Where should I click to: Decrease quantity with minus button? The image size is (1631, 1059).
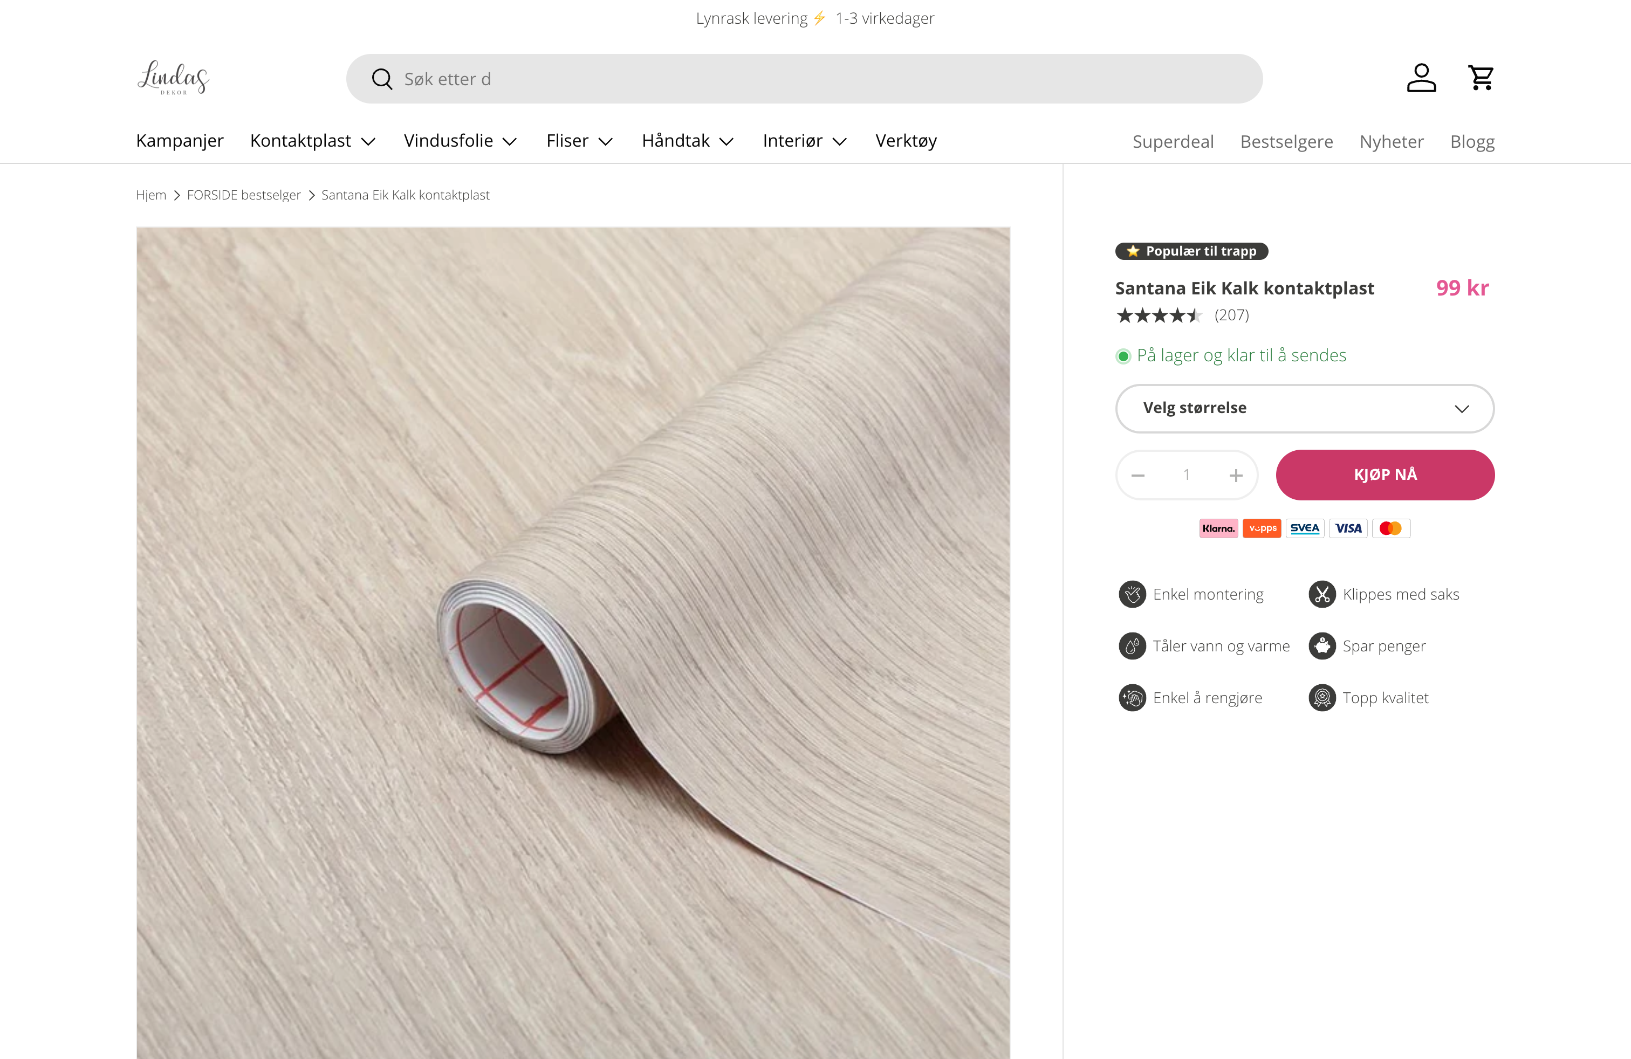click(1138, 476)
